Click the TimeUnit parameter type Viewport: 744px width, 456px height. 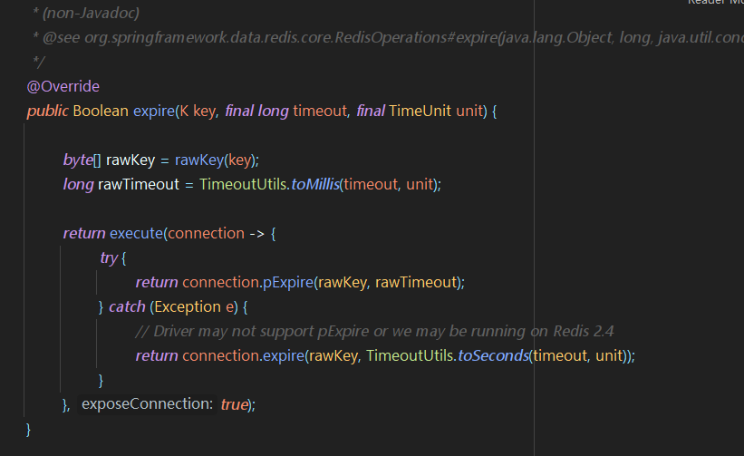(x=420, y=111)
